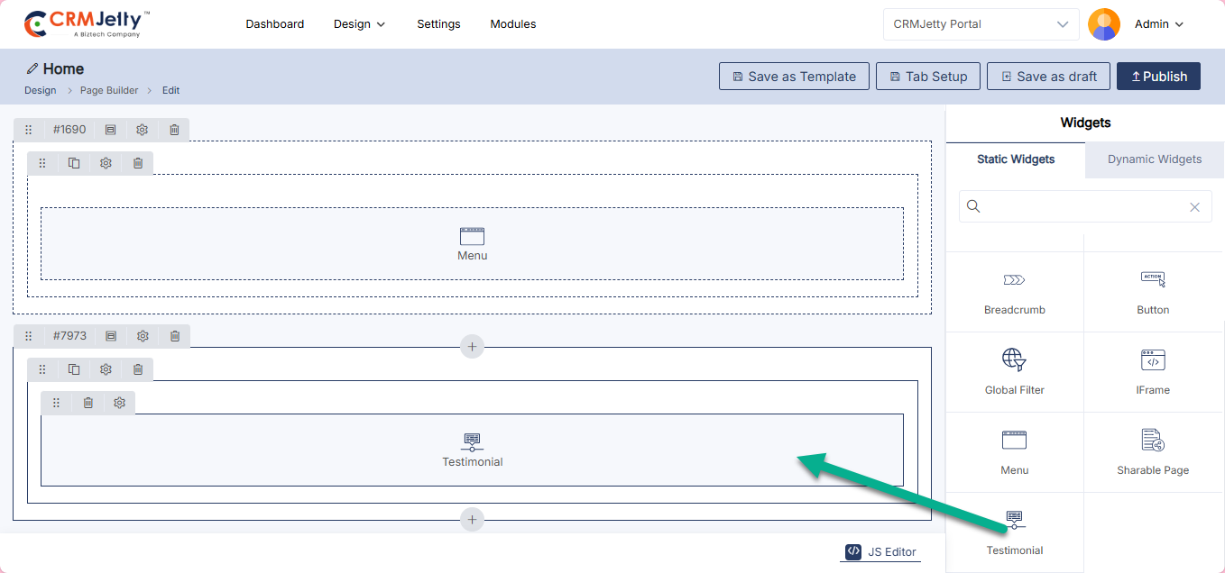
Task: Open the Modules menu item
Action: coord(512,24)
